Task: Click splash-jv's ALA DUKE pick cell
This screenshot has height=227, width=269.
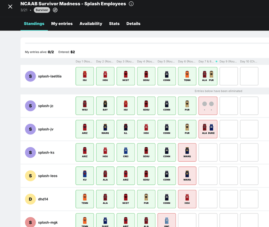Action: click(x=208, y=129)
